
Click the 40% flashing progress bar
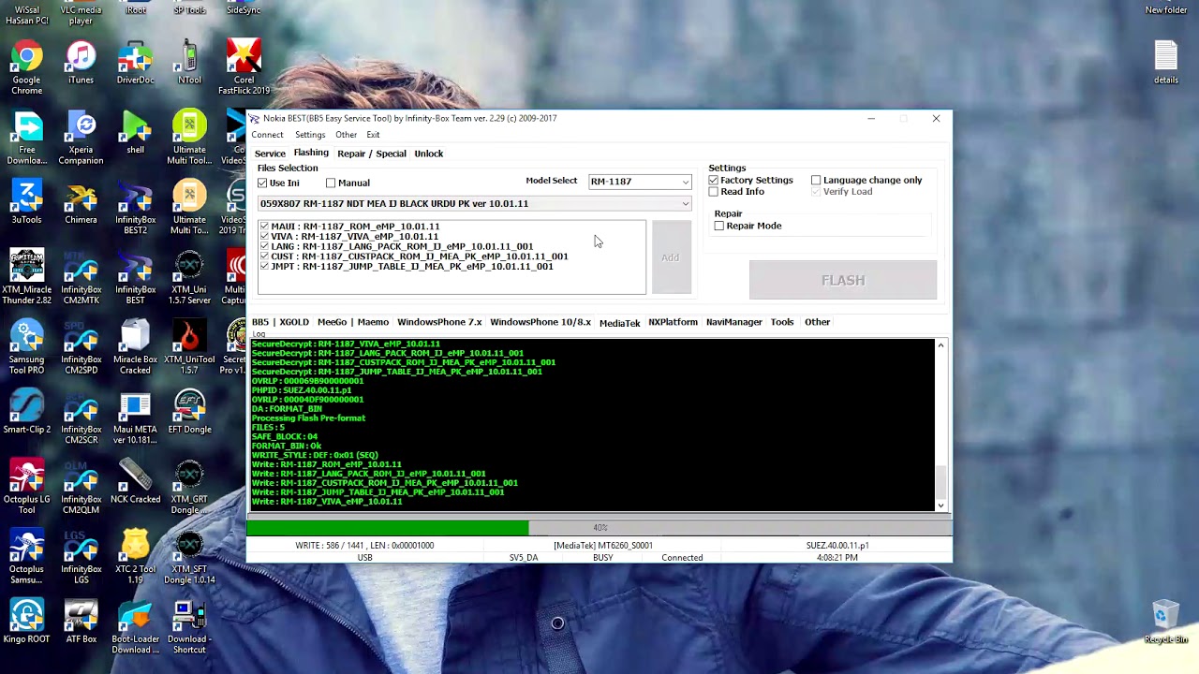click(599, 528)
